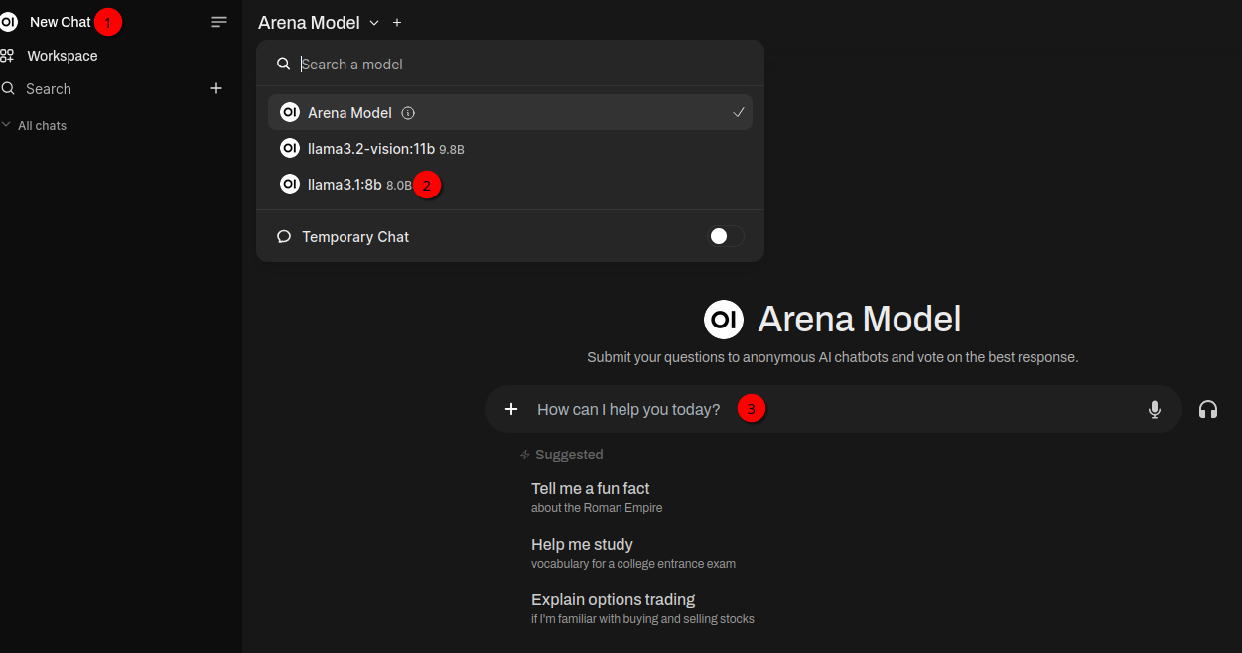Open attachments with plus in message bar
Viewport: 1242px width, 653px height.
pyautogui.click(x=511, y=409)
